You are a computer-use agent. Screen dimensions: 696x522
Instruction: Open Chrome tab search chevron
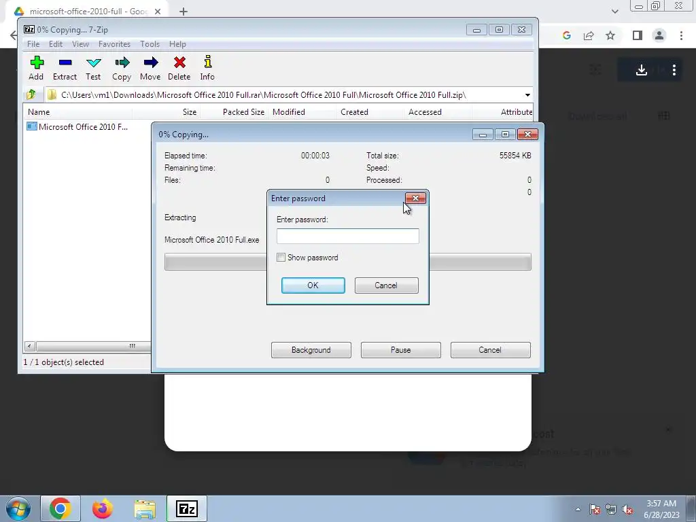point(614,12)
